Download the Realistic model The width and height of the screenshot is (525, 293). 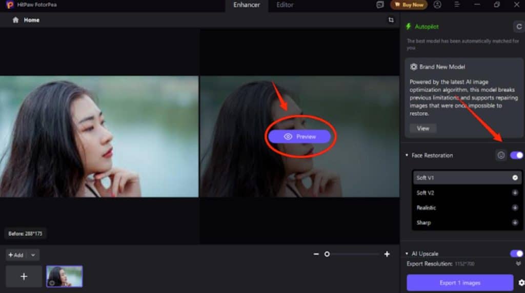tap(515, 207)
